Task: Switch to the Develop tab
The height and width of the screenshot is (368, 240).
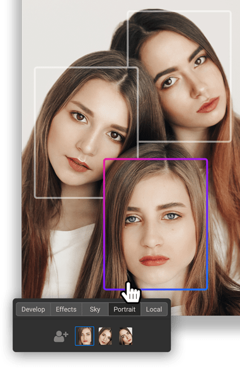Action: point(33,309)
